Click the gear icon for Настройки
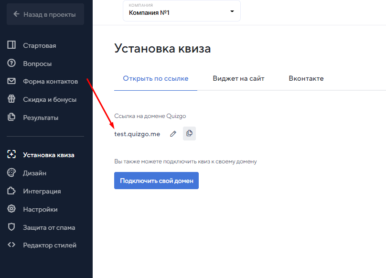The height and width of the screenshot is (278, 386). coord(11,209)
